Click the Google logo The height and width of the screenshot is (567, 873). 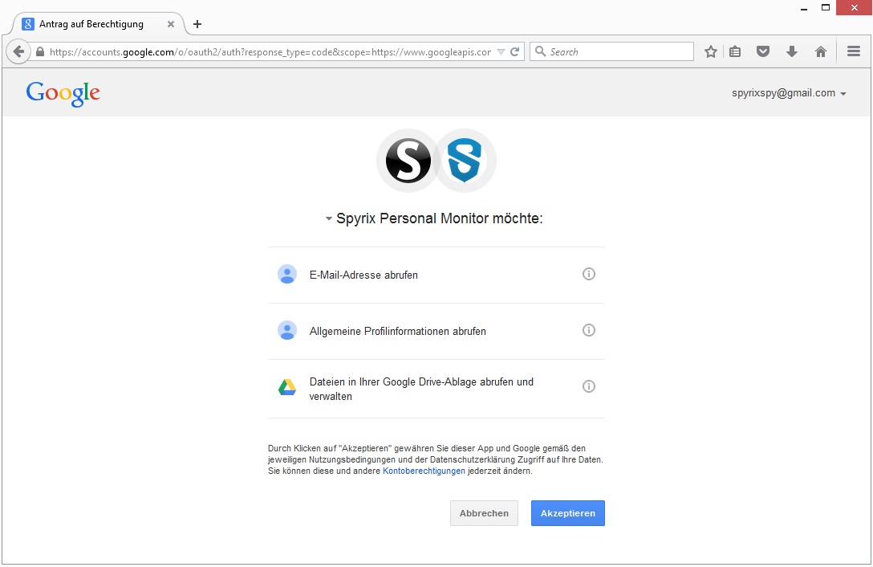pos(63,94)
